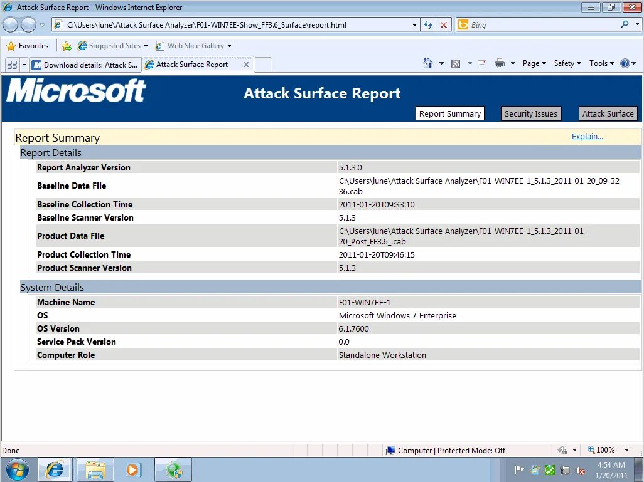Click the address bar file path
Screen dimensions: 644x482
pyautogui.click(x=207, y=25)
